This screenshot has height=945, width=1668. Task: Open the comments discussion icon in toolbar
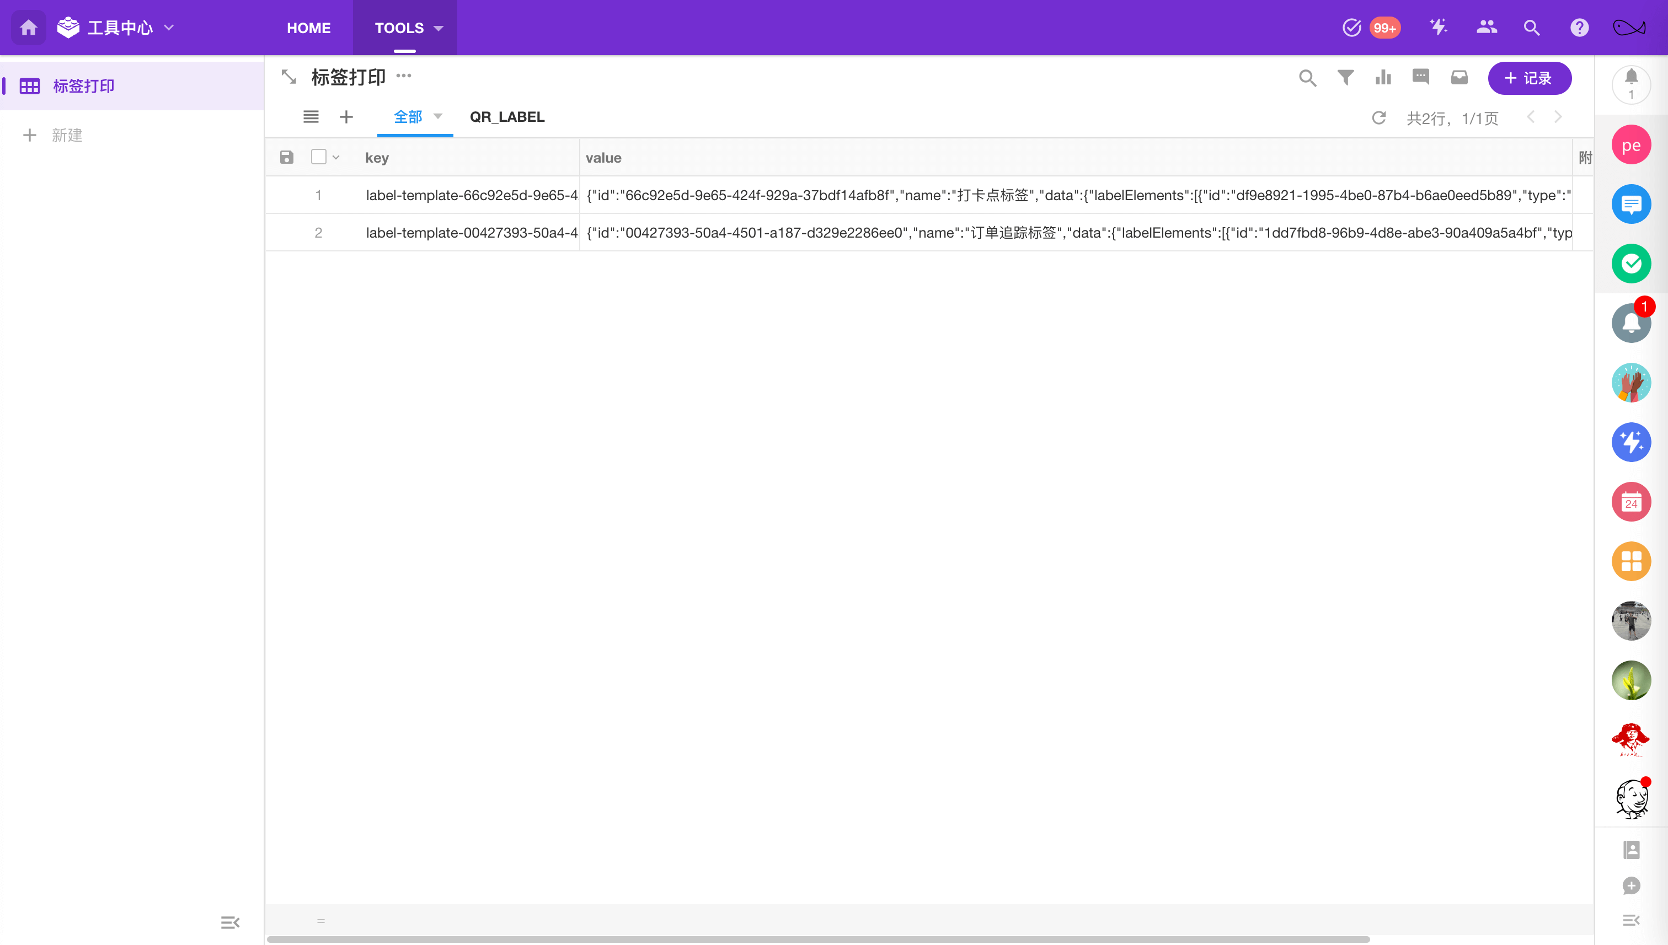1421,77
